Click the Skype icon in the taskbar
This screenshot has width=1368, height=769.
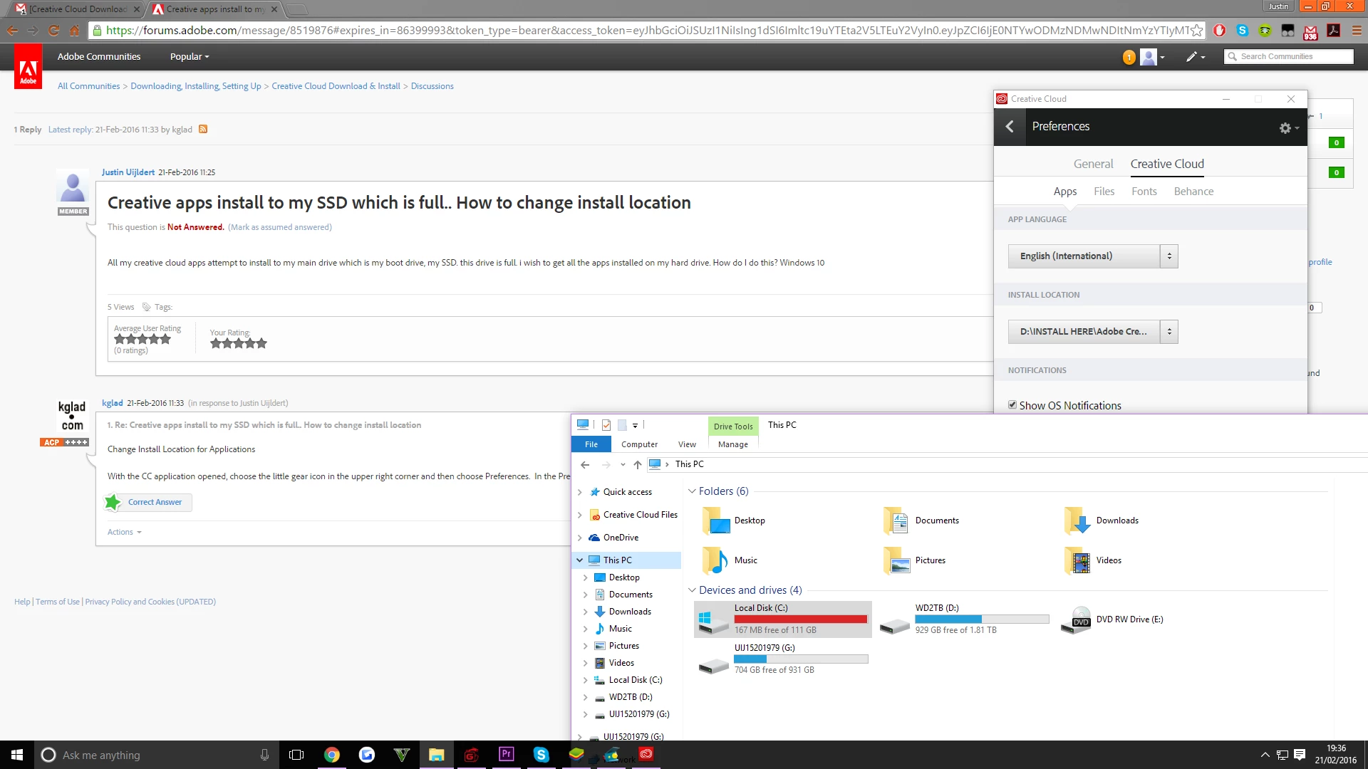(541, 754)
